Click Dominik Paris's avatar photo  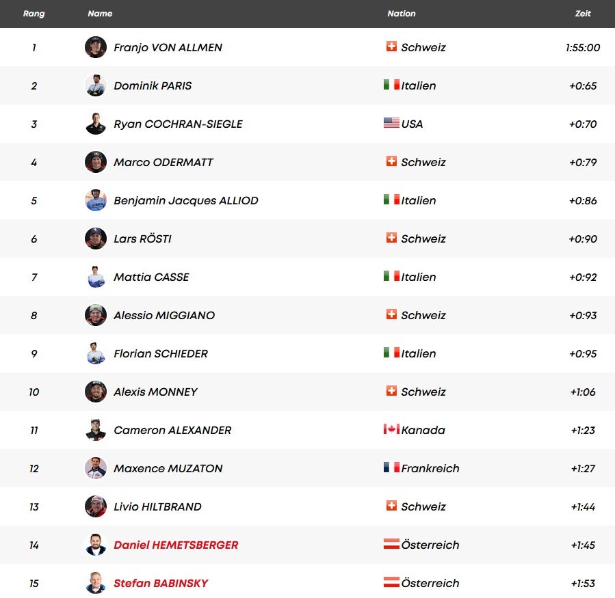pos(96,85)
